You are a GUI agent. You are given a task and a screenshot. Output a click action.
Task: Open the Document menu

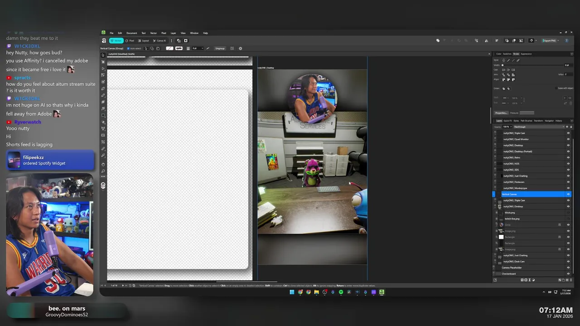pyautogui.click(x=131, y=33)
